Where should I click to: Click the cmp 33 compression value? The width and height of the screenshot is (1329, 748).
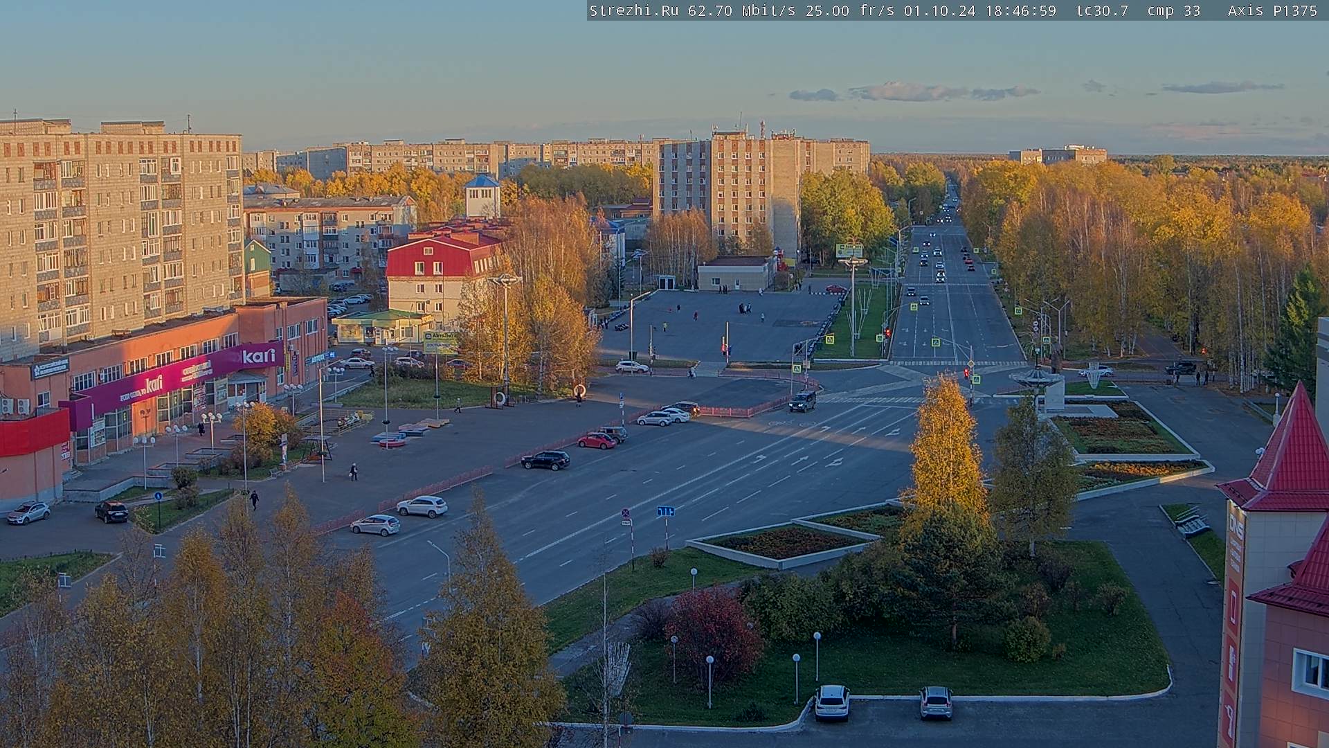[x=1174, y=11]
